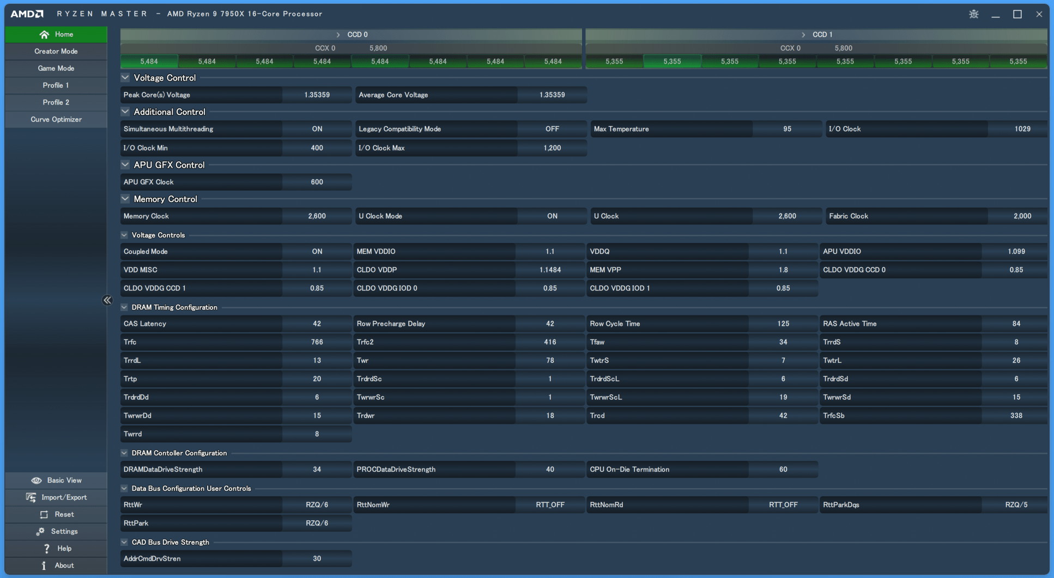Click the Reset button
Viewport: 1054px width, 578px height.
pos(56,514)
